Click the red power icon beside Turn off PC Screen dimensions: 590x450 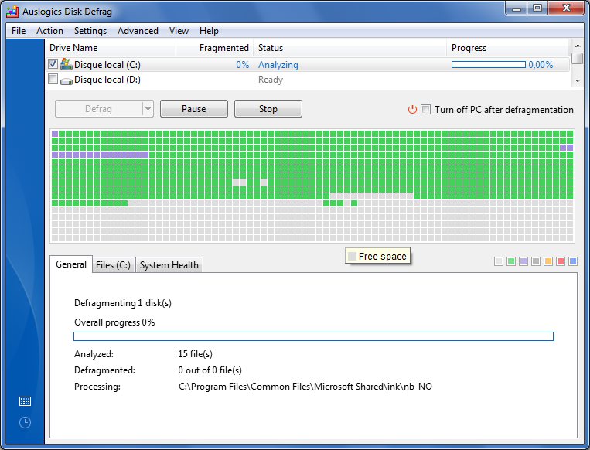(x=412, y=110)
